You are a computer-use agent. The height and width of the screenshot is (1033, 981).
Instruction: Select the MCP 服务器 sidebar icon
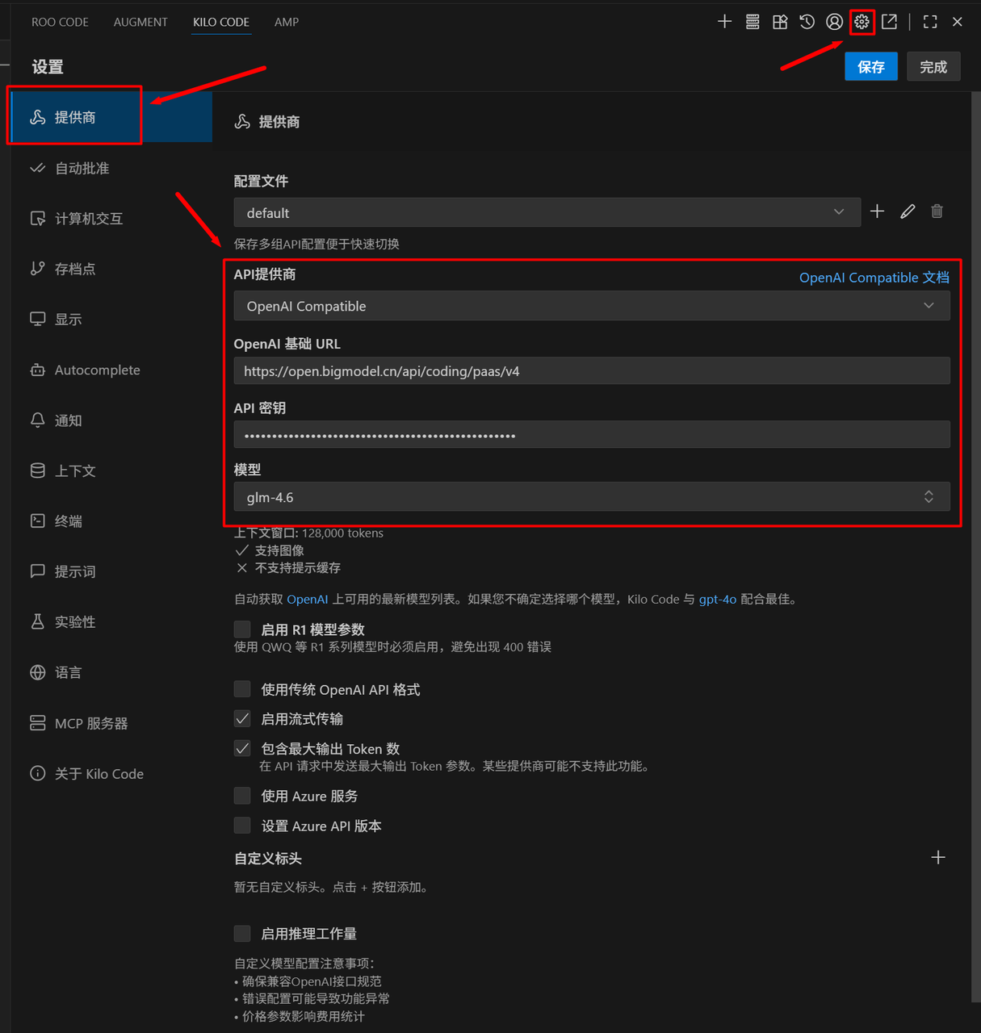(90, 723)
